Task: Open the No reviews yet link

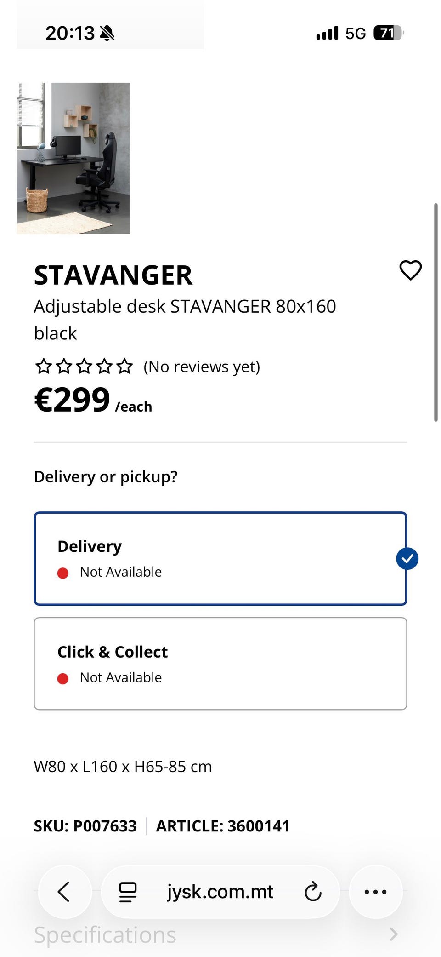Action: (x=202, y=367)
